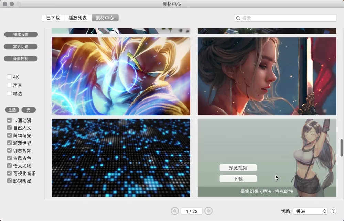The height and width of the screenshot is (221, 344).
Task: Open the 常见问题 FAQ button
Action: click(21, 46)
